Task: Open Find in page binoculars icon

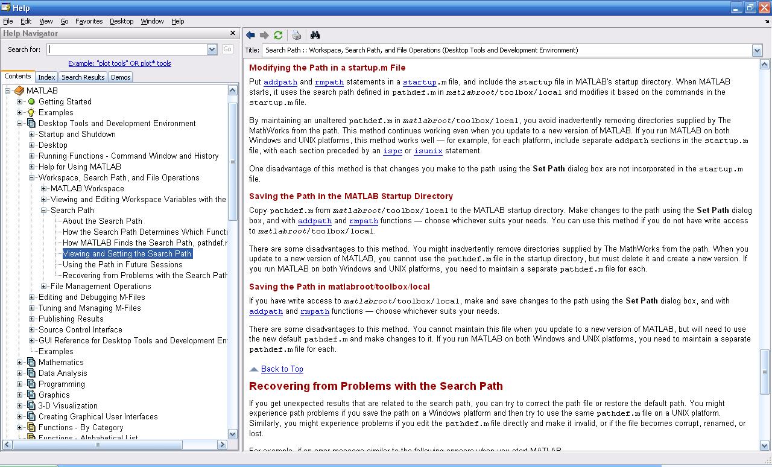Action: [x=315, y=36]
